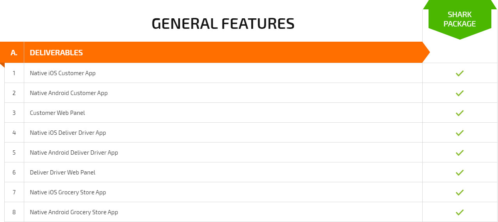Click the "A." section letter label
Screen dimensions: 498x222
[x=14, y=53]
